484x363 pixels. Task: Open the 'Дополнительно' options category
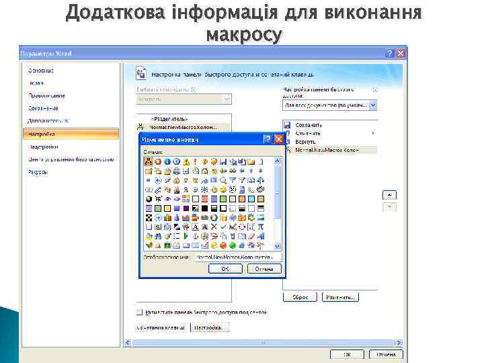click(48, 121)
